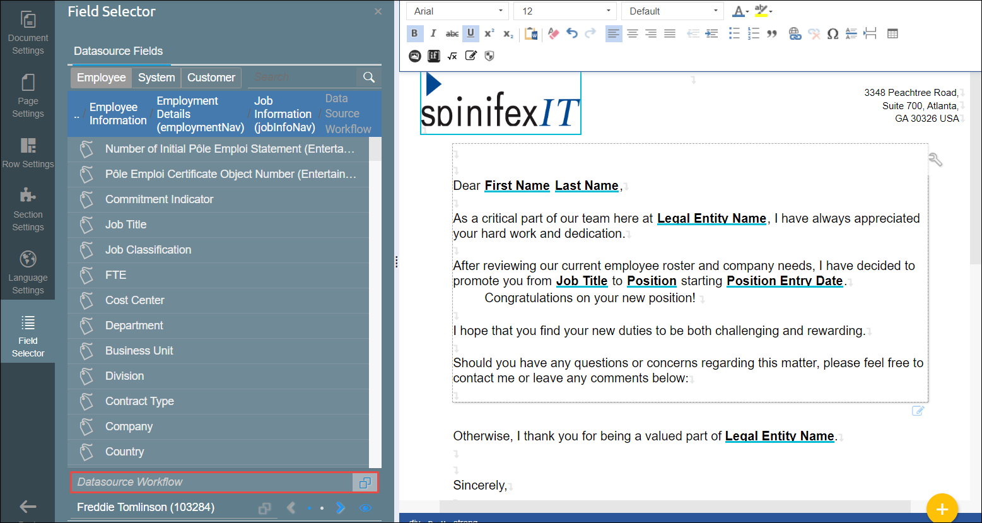
Task: Open the Datasource Workflow value help icon
Action: 365,483
